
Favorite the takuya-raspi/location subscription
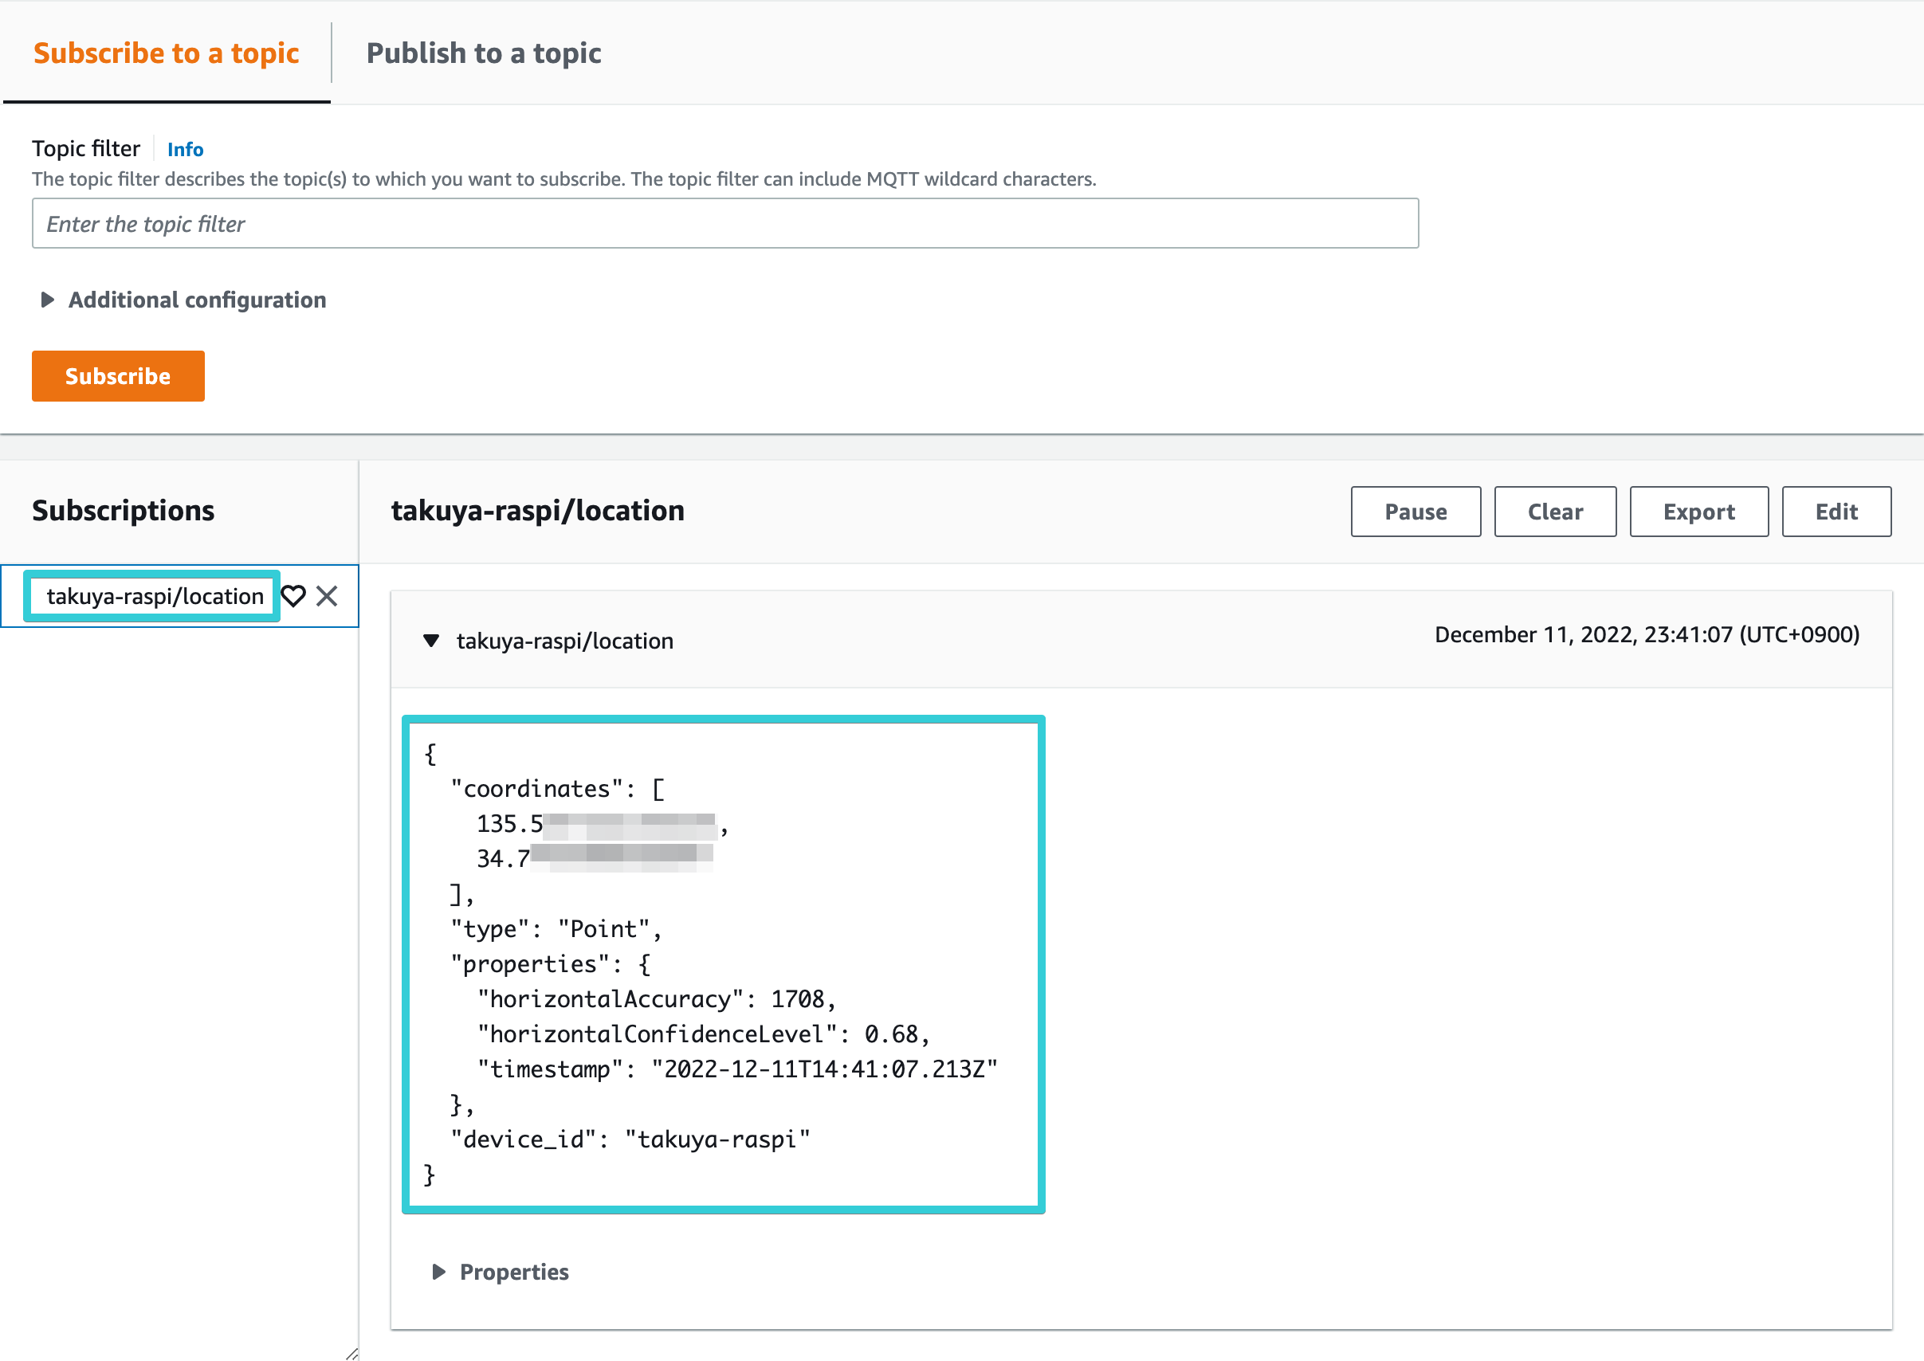coord(294,596)
